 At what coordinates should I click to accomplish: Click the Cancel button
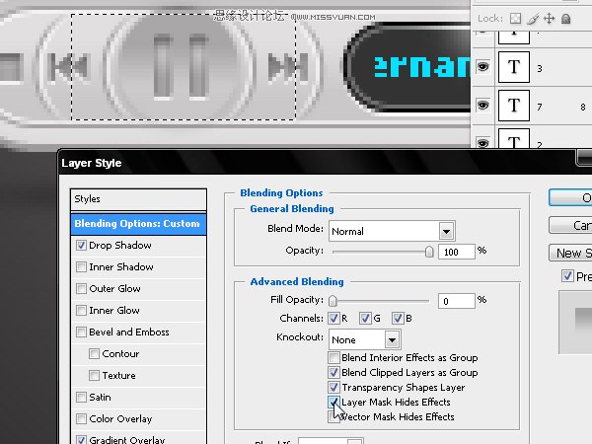click(x=570, y=225)
